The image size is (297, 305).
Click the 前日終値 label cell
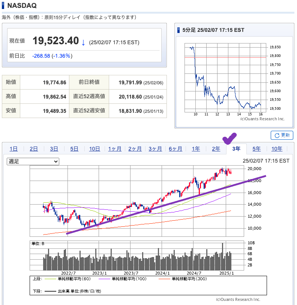coord(89,82)
